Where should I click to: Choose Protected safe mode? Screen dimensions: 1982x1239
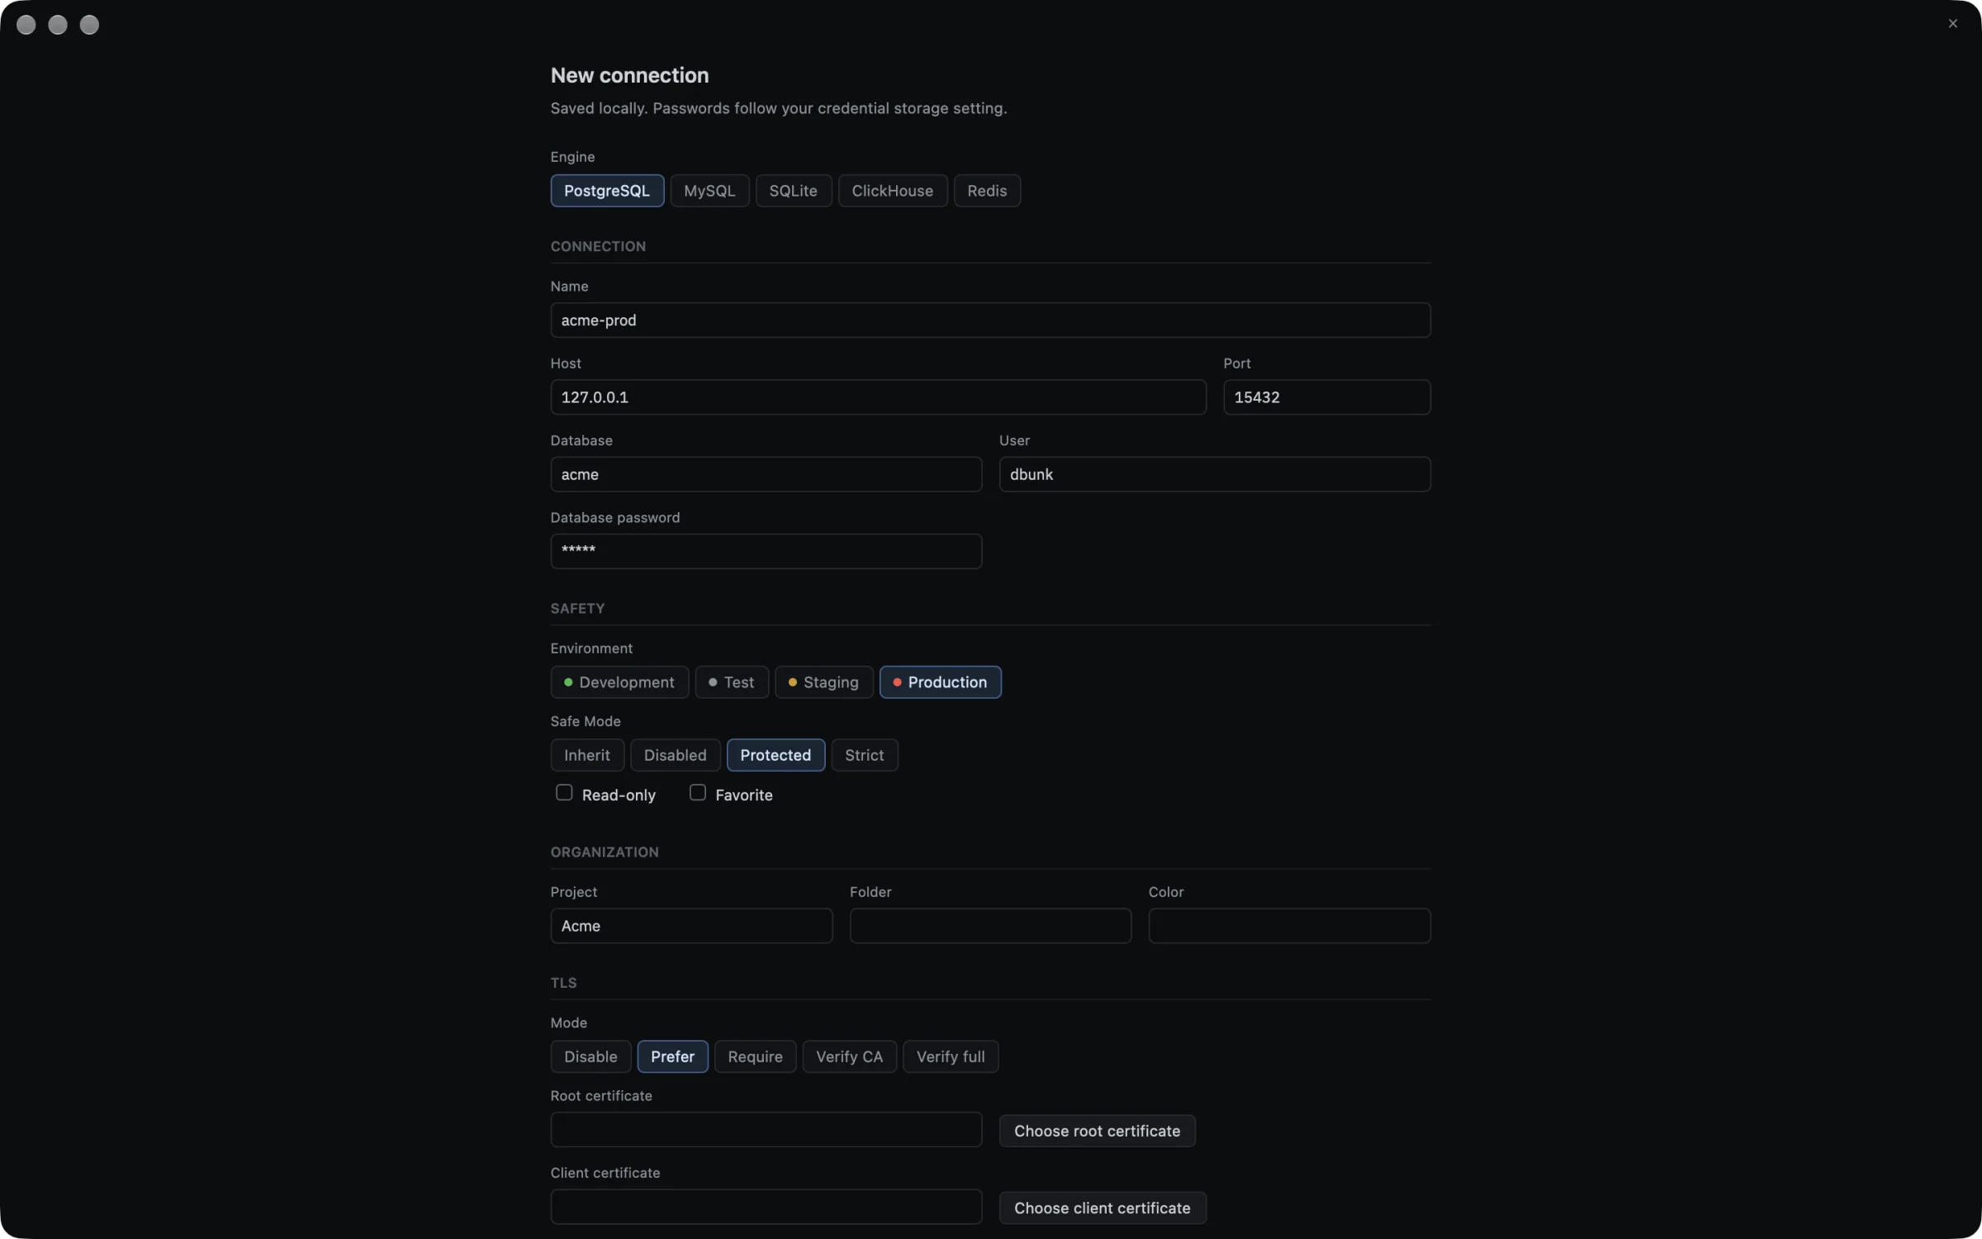click(775, 755)
